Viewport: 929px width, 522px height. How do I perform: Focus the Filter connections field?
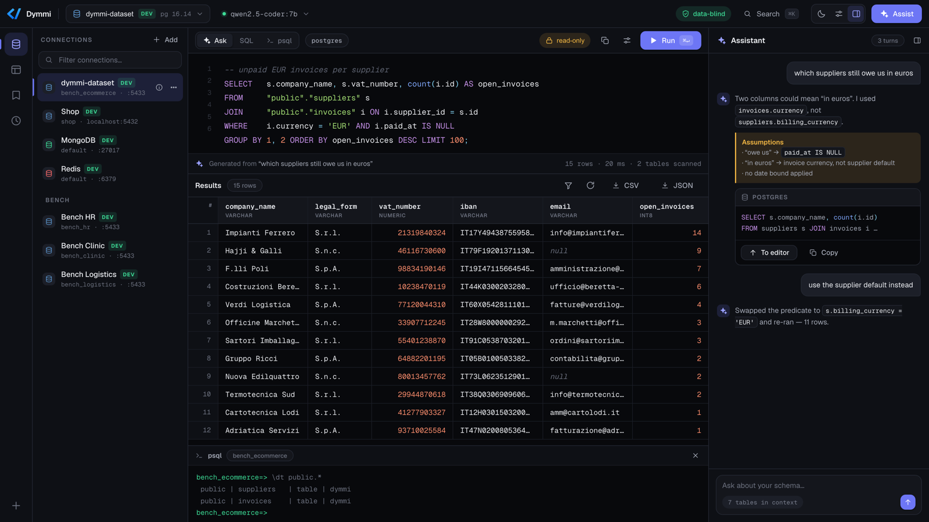(110, 60)
